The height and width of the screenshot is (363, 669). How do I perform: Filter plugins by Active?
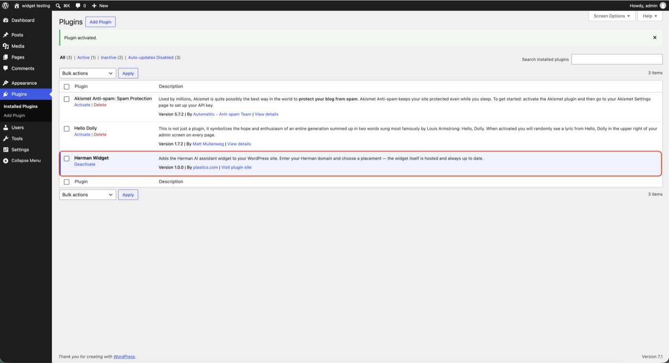pyautogui.click(x=83, y=57)
